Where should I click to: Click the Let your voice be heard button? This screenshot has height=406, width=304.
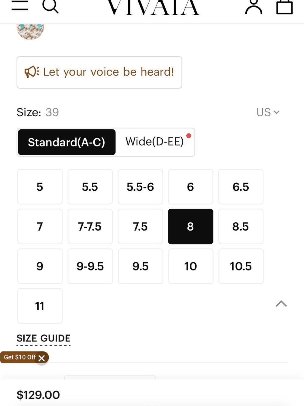pyautogui.click(x=99, y=72)
